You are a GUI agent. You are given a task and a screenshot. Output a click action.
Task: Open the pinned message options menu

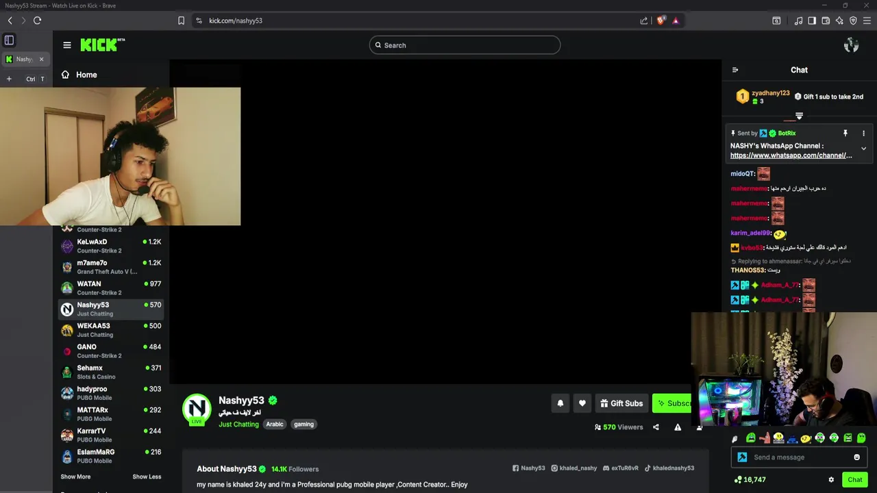[863, 134]
